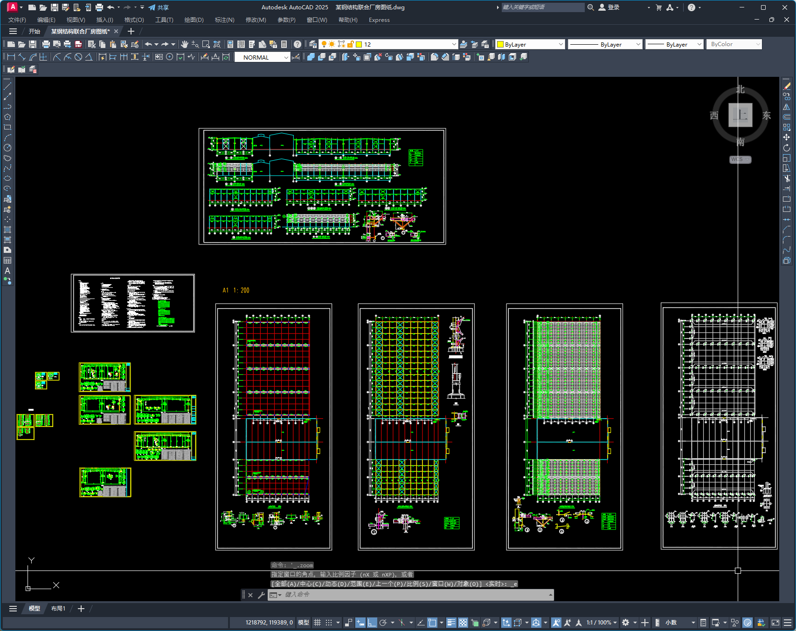796x631 pixels.
Task: Click the 上 top face of the view cube
Action: pos(741,115)
